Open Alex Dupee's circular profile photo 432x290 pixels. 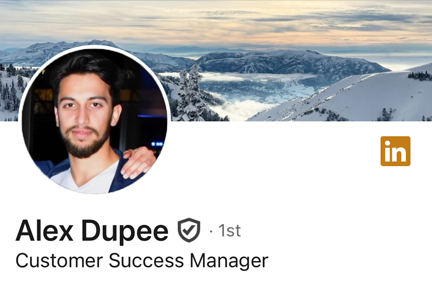94,120
